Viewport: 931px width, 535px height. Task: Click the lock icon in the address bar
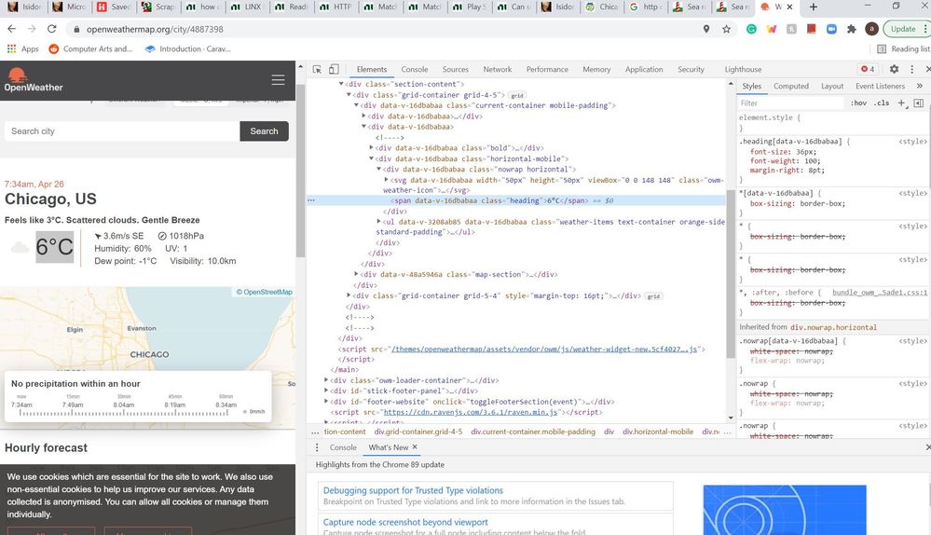pyautogui.click(x=76, y=29)
